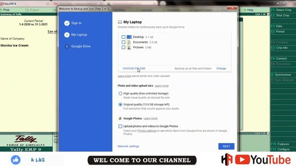Image resolution: width=296 pixels, height=166 pixels.
Task: Click O: Synchronise in Tally panel
Action: coord(281,75)
